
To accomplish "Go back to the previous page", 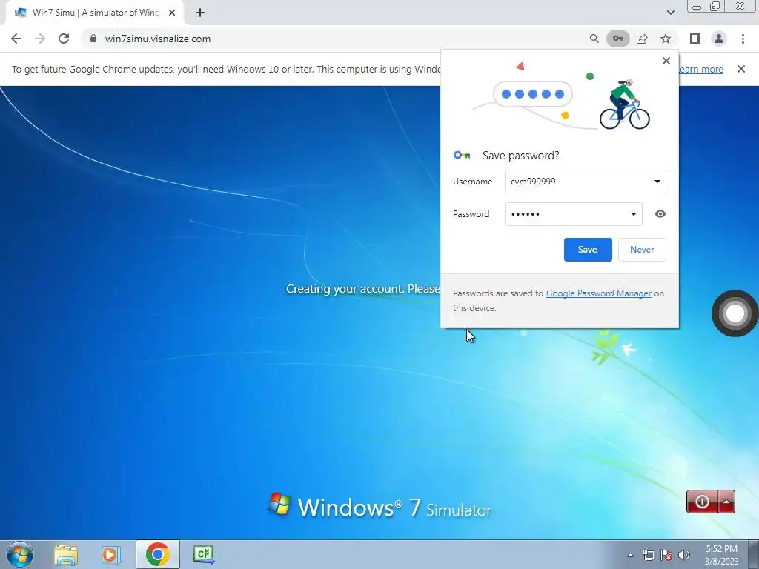I will tap(16, 39).
